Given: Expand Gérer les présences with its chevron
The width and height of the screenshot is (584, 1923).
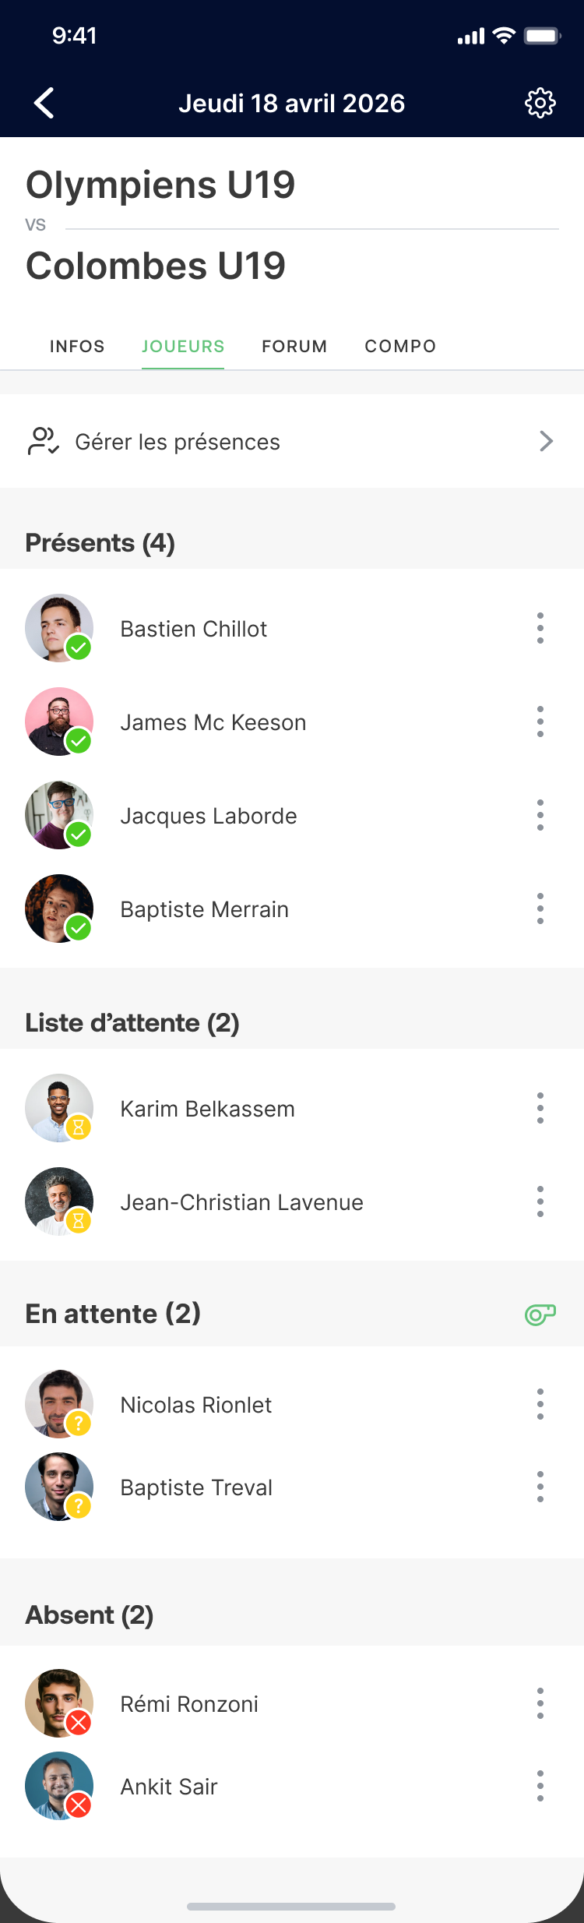Looking at the screenshot, I should [547, 441].
